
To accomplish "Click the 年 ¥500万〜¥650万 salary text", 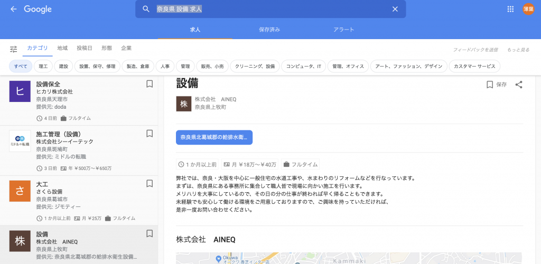I will (x=89, y=168).
